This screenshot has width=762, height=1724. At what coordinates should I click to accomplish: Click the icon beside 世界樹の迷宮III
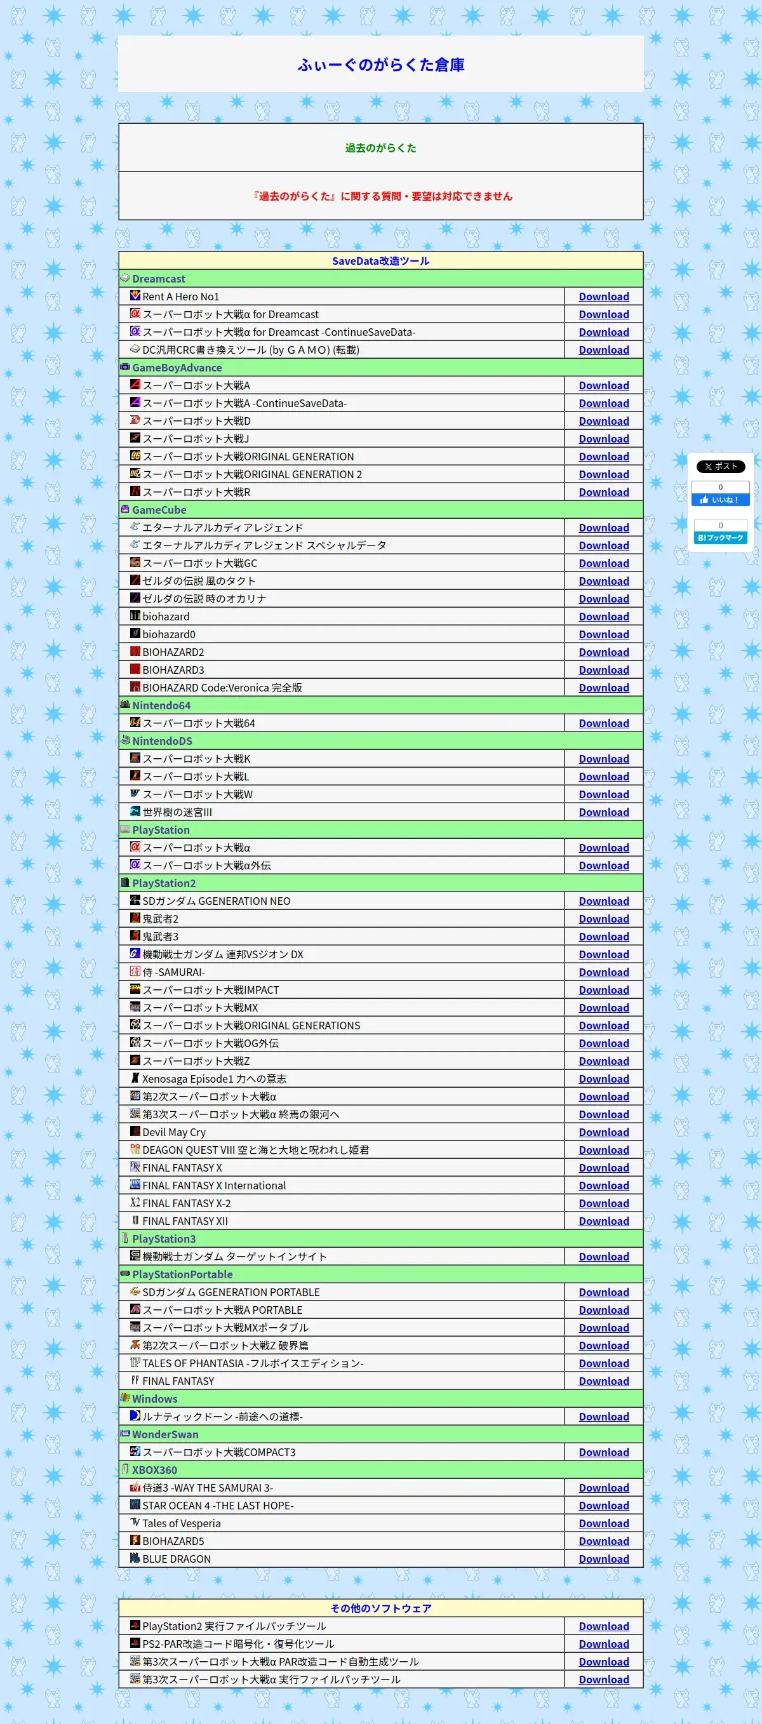click(135, 810)
